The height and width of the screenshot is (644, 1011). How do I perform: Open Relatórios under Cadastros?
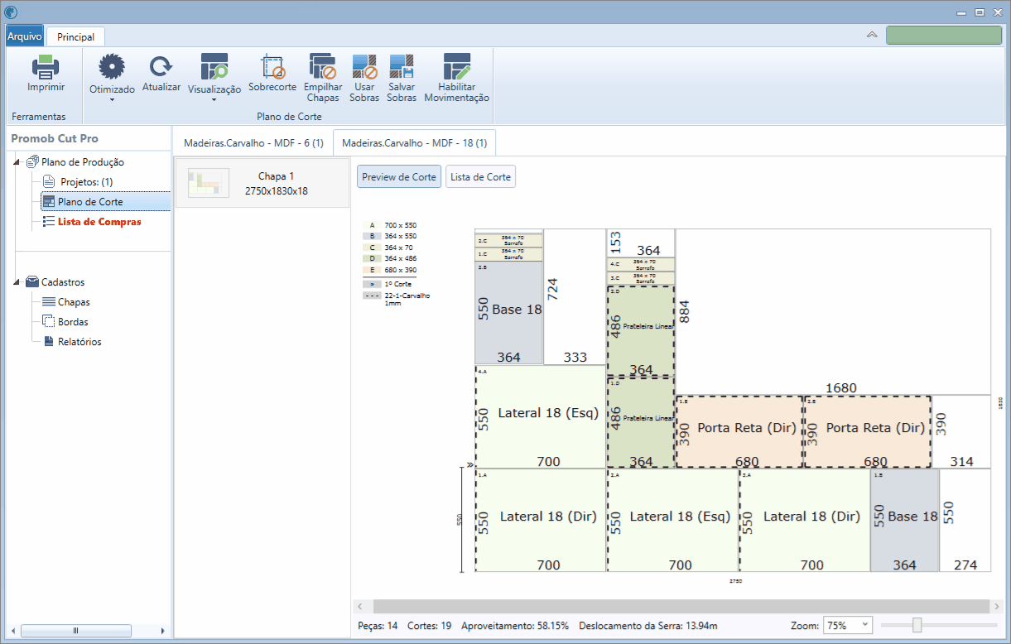pyautogui.click(x=79, y=342)
